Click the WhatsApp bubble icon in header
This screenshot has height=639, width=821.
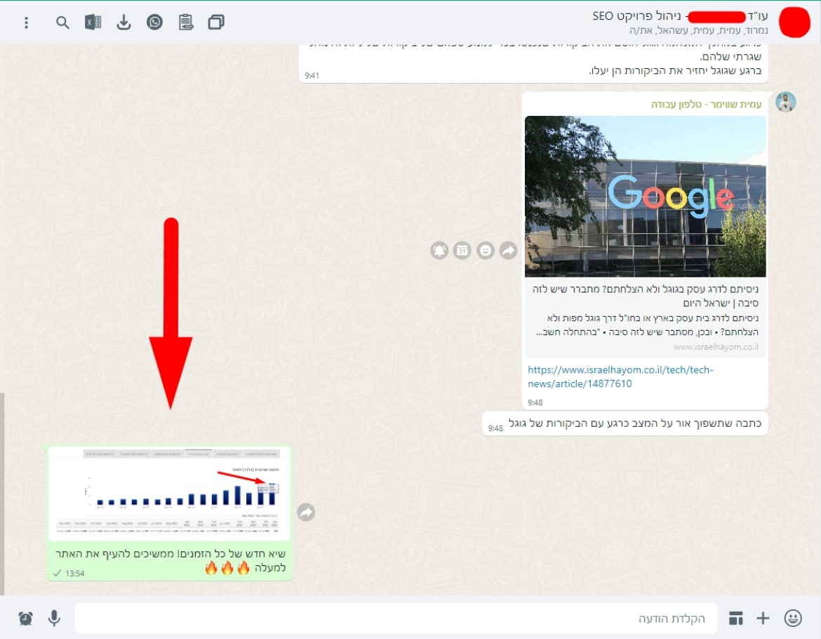[x=154, y=22]
